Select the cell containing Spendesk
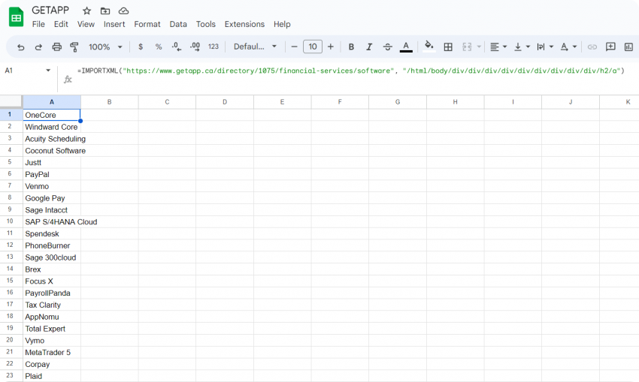Image resolution: width=639 pixels, height=382 pixels. coord(52,233)
